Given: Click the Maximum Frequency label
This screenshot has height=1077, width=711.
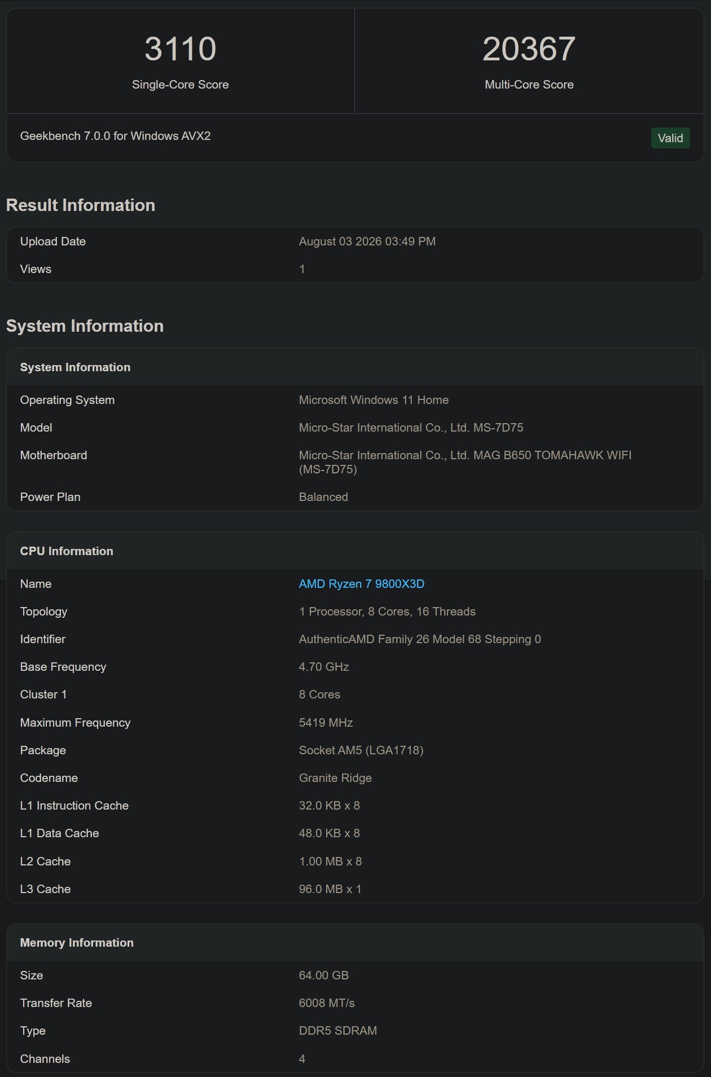Looking at the screenshot, I should click(x=75, y=723).
